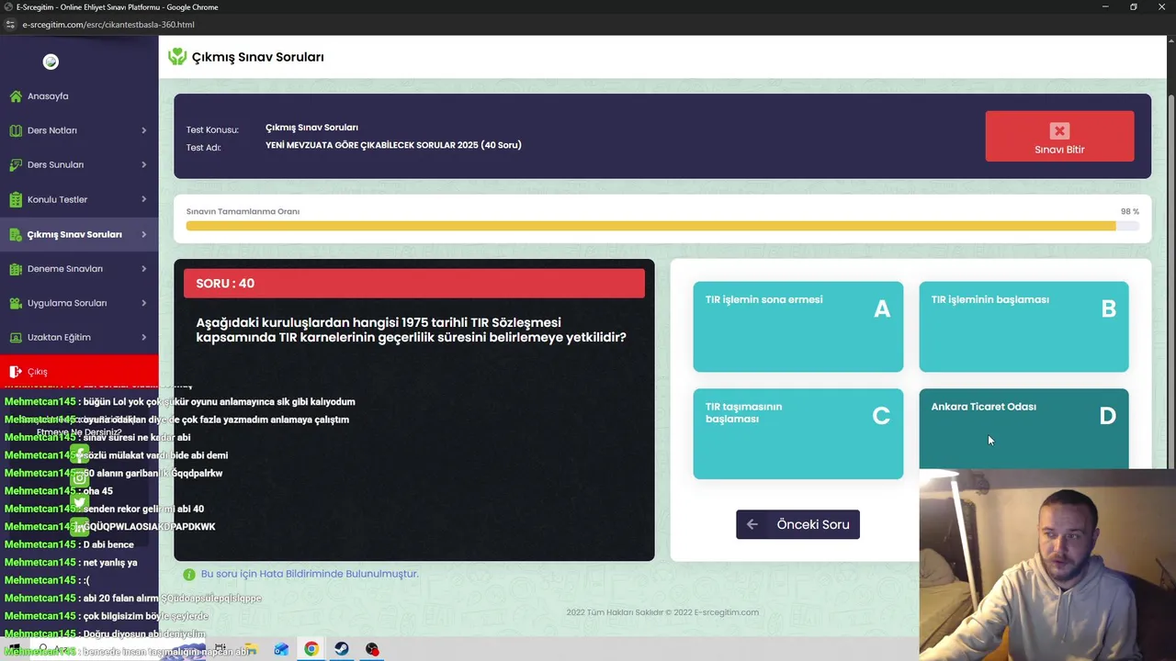Click the yellow exam completion progress bar
Image resolution: width=1176 pixels, height=661 pixels.
pyautogui.click(x=650, y=226)
